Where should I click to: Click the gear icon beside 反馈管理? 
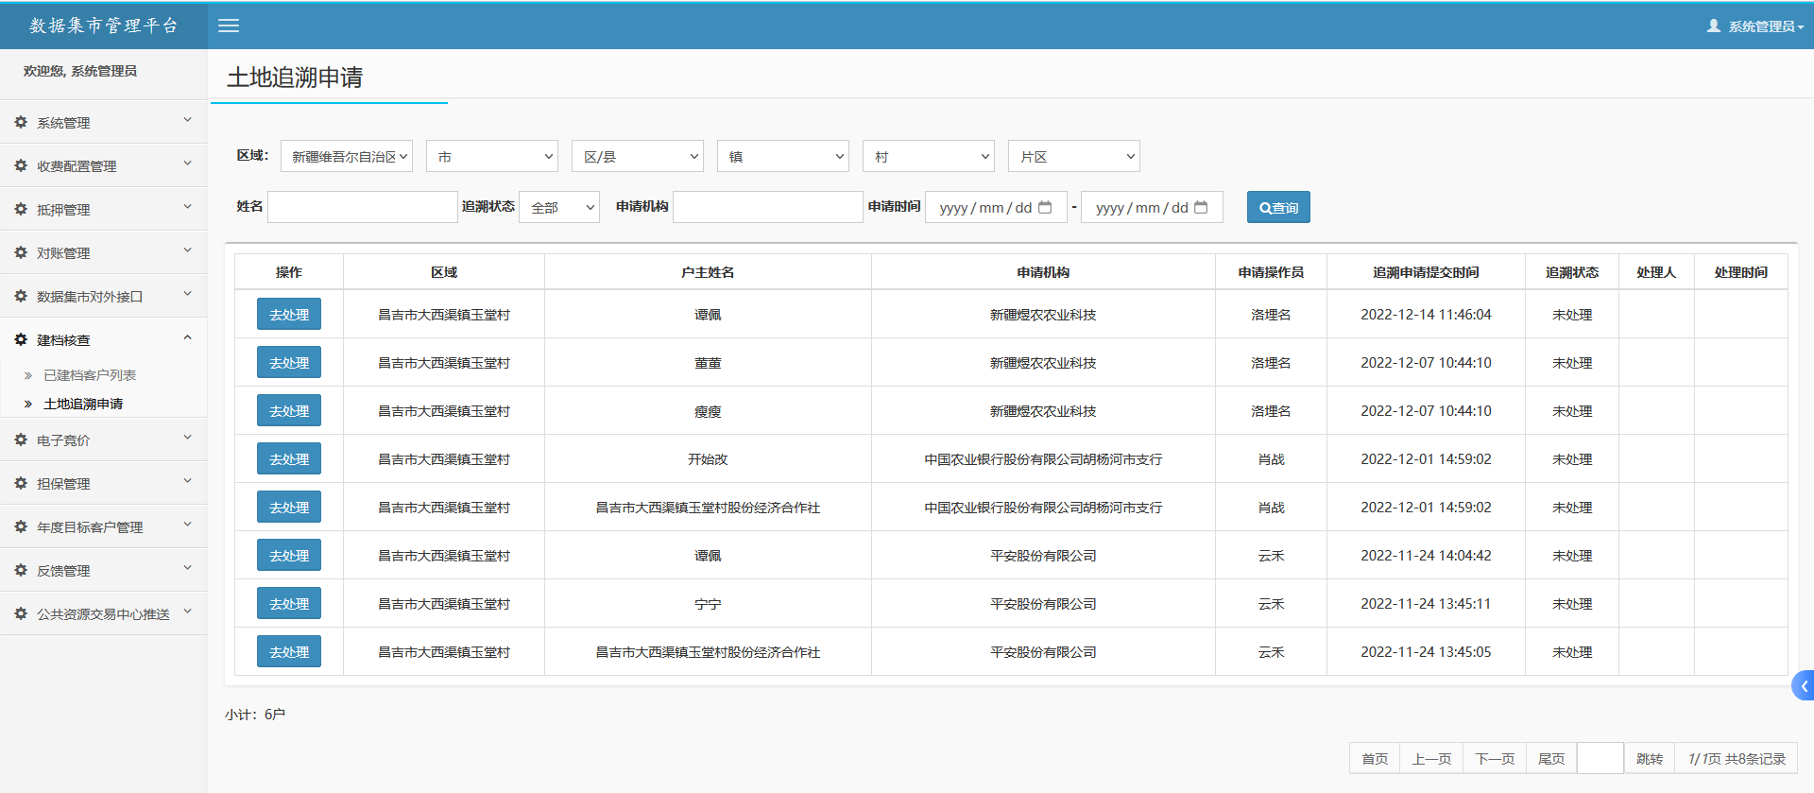click(21, 570)
